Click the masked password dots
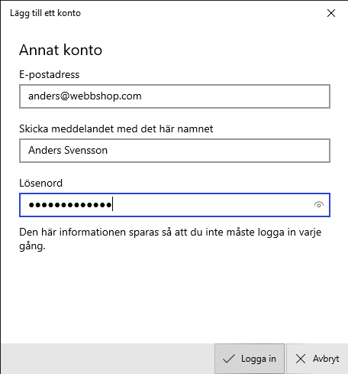 point(70,205)
